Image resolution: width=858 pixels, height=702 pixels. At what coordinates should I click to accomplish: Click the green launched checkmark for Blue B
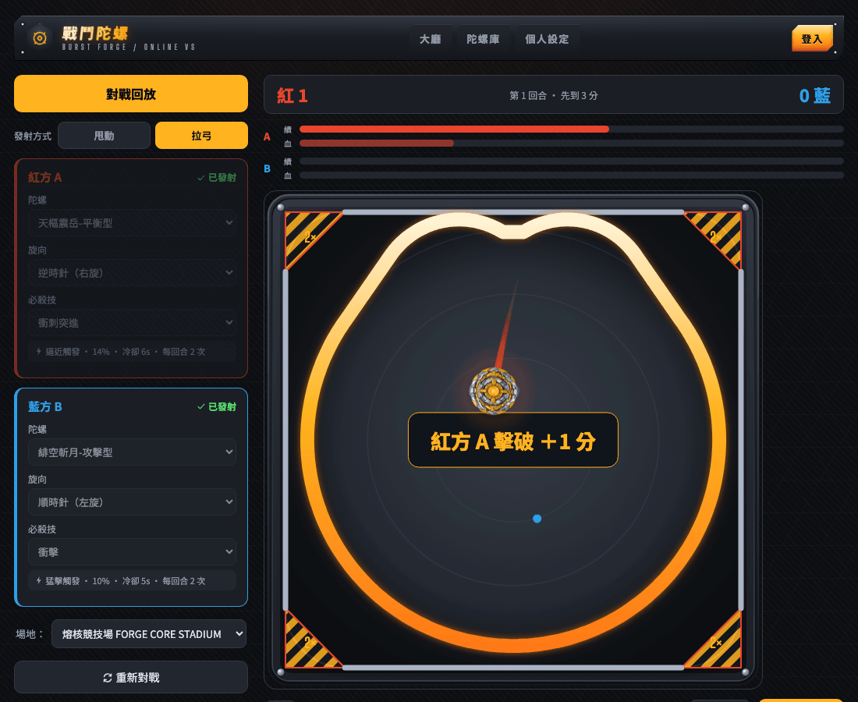point(200,407)
